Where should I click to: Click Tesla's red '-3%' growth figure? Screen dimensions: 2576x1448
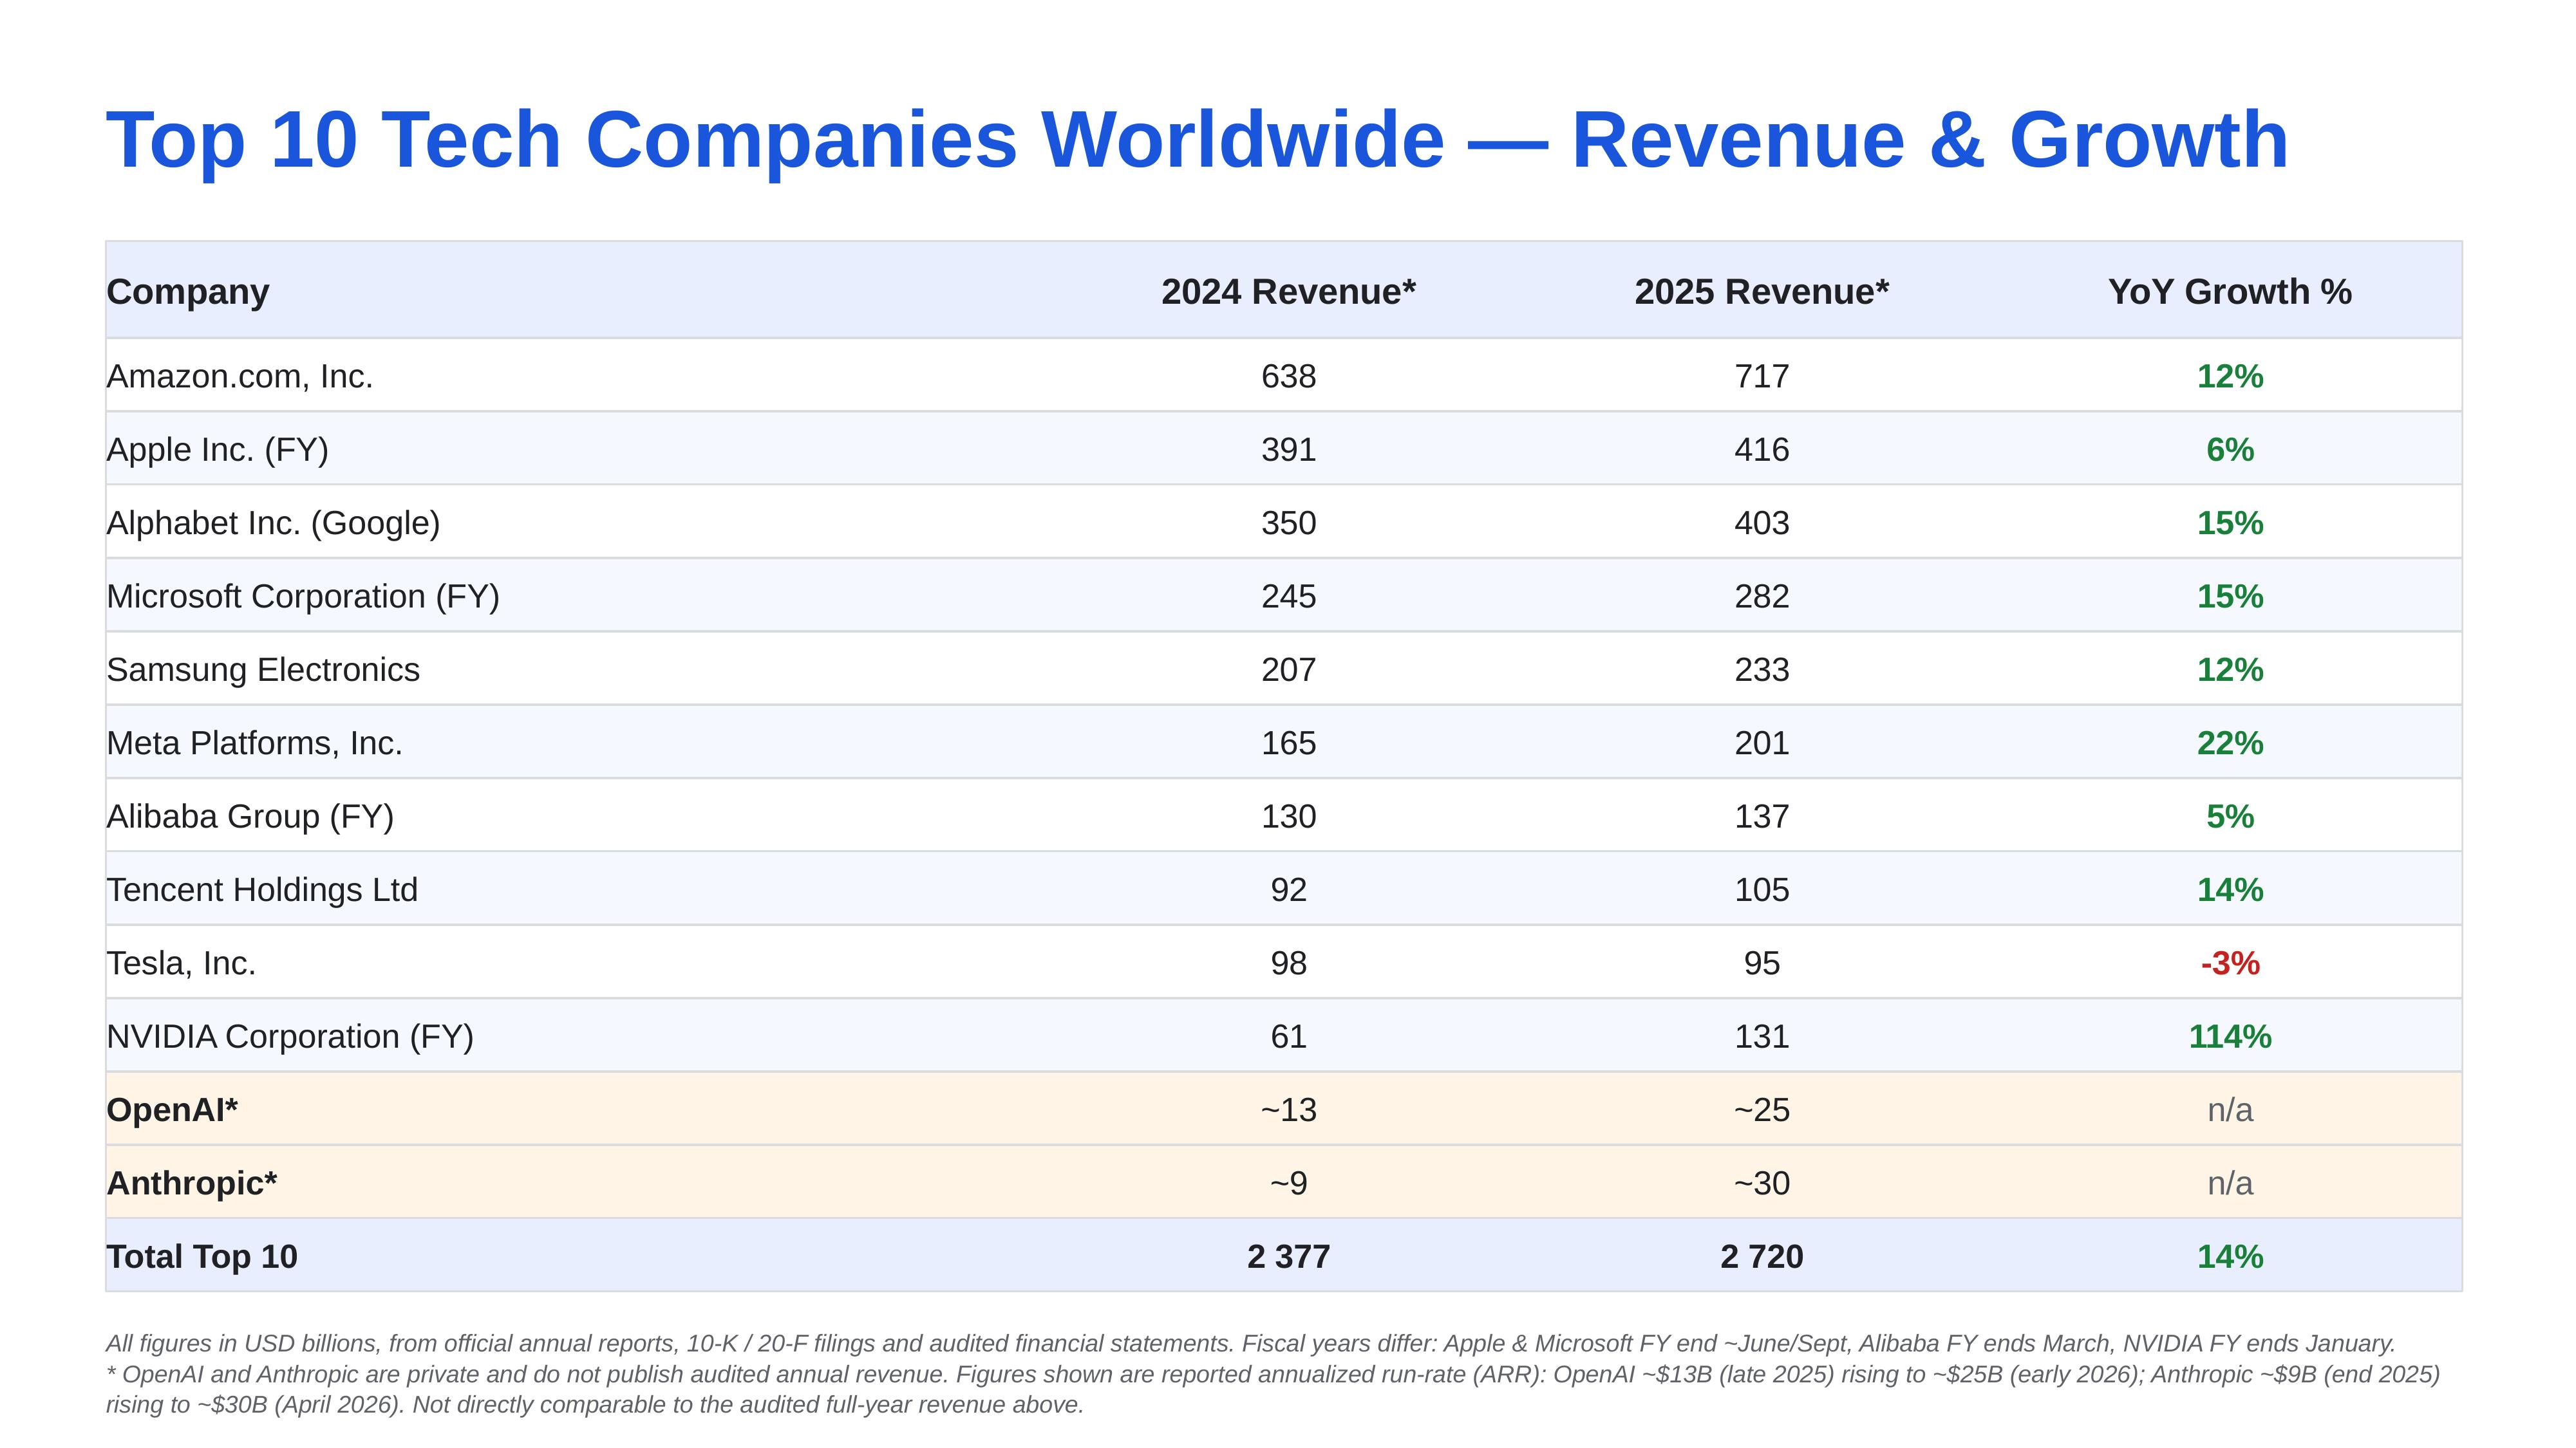pos(2230,963)
